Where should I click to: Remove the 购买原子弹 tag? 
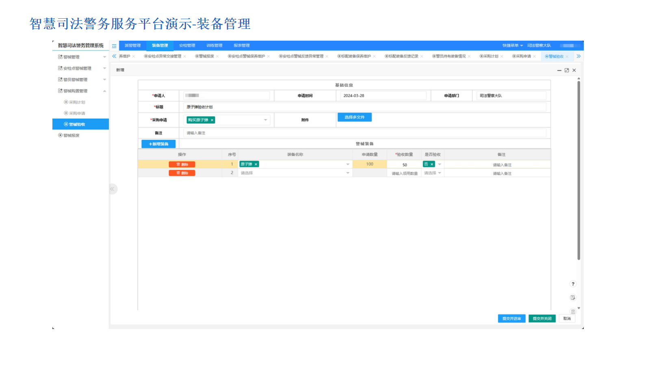[212, 120]
